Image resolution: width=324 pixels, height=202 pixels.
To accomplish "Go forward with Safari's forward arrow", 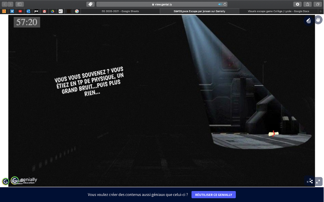I will 10,4.
